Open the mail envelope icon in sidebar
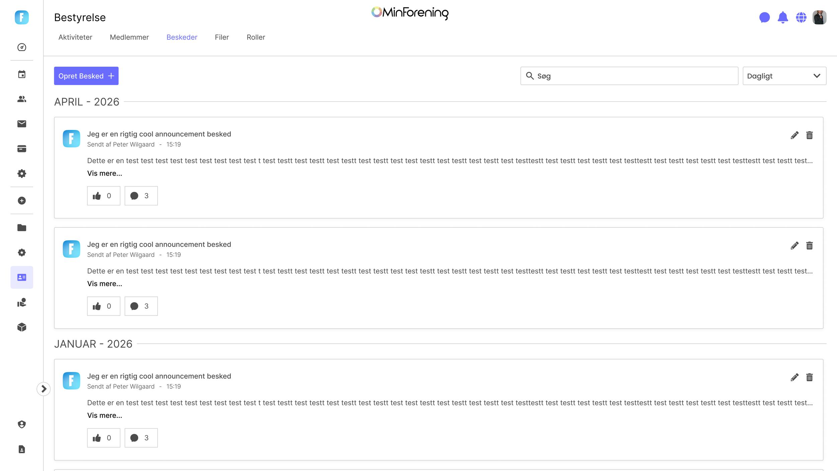Image resolution: width=837 pixels, height=471 pixels. 22,124
